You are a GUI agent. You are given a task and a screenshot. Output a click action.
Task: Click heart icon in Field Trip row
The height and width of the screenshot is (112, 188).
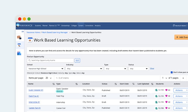pyautogui.click(x=167, y=96)
